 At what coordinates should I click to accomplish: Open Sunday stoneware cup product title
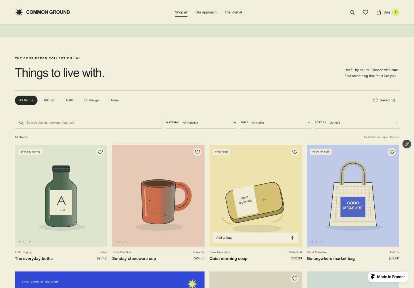(134, 259)
